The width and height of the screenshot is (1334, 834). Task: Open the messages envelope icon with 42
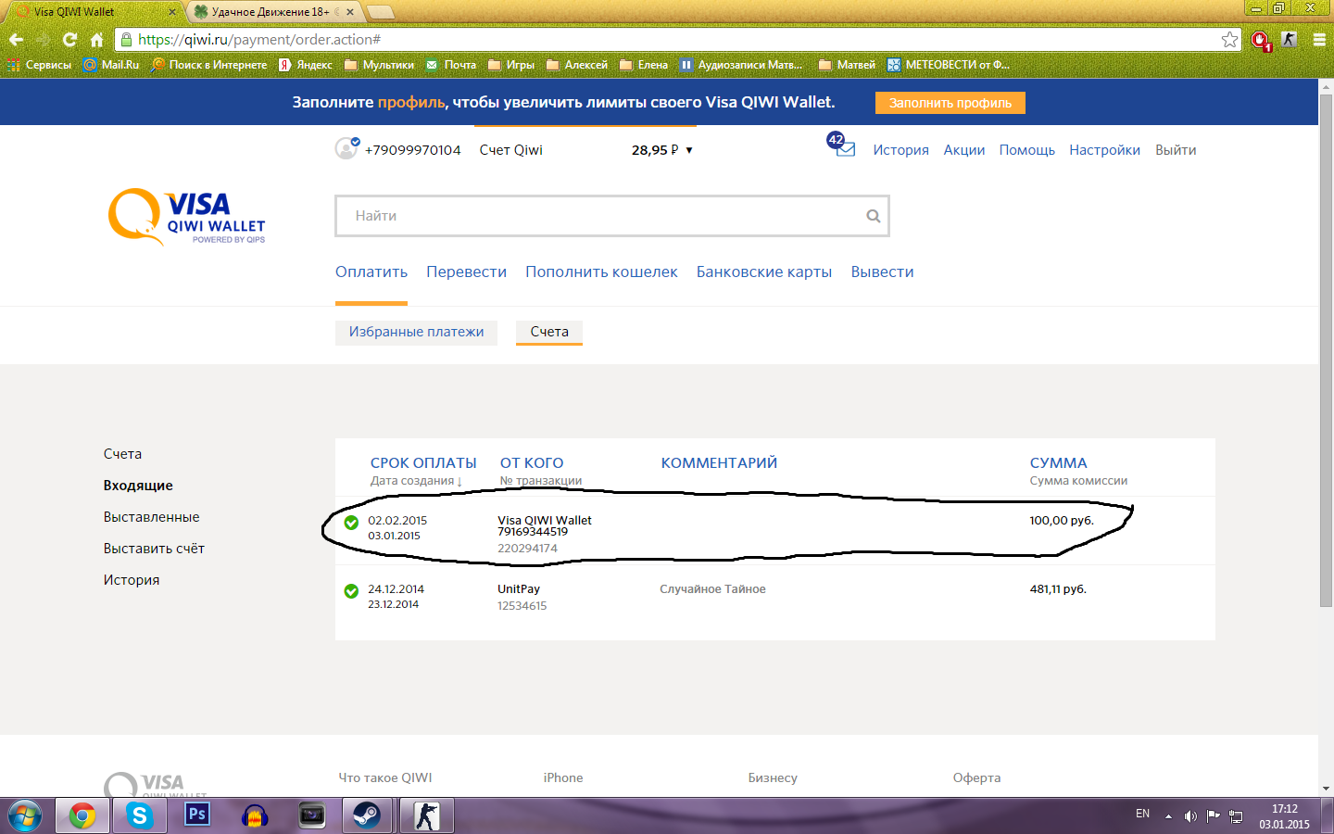point(841,145)
